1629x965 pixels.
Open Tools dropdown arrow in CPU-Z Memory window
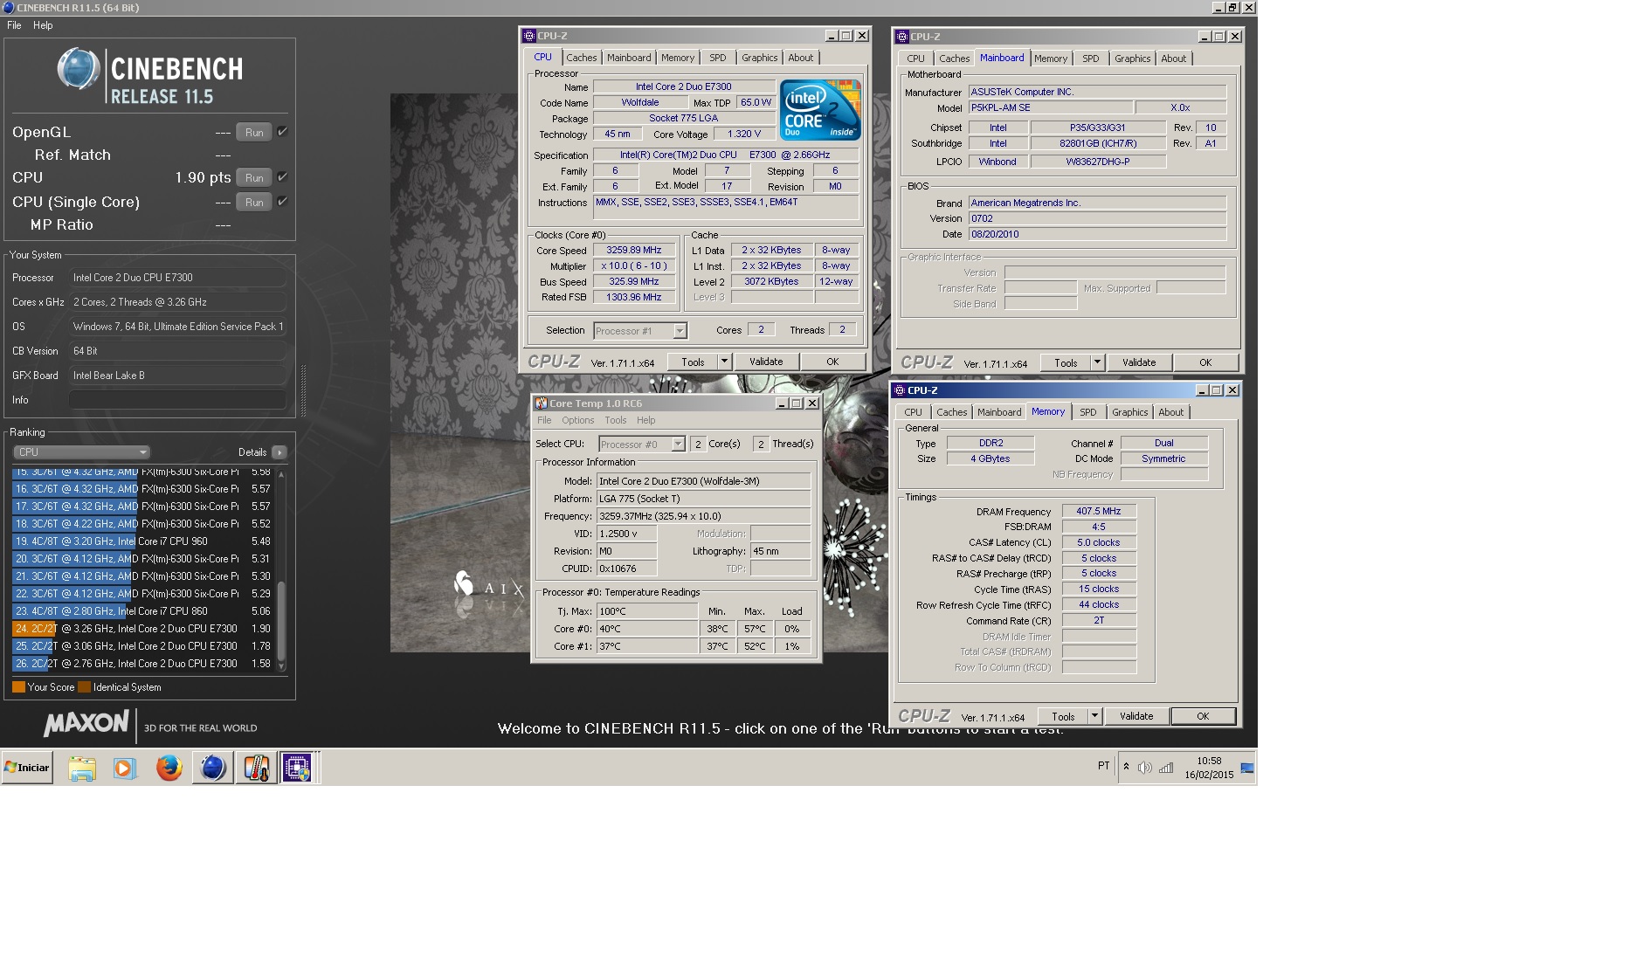coord(1094,716)
